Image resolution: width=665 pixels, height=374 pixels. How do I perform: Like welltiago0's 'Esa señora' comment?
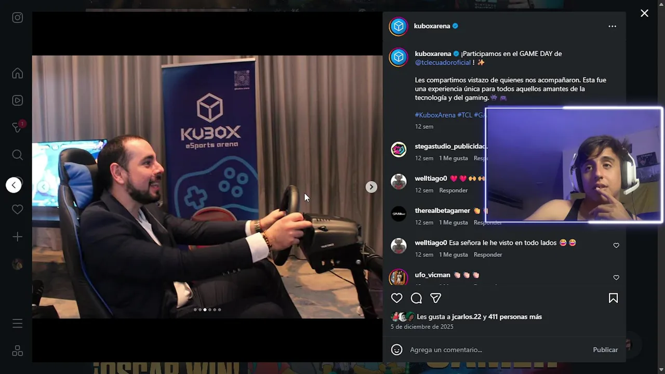tap(616, 245)
